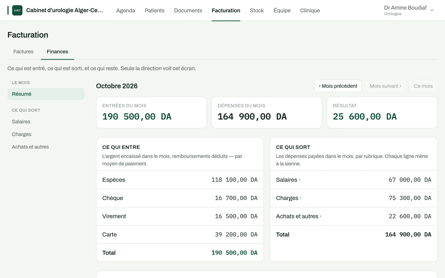
Task: Go to Mois précédent
Action: 338,86
